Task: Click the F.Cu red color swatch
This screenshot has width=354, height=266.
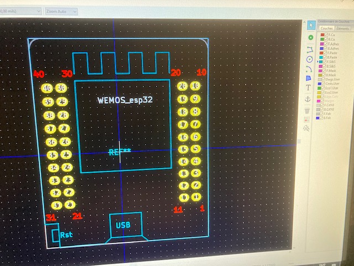Action: tap(322, 34)
